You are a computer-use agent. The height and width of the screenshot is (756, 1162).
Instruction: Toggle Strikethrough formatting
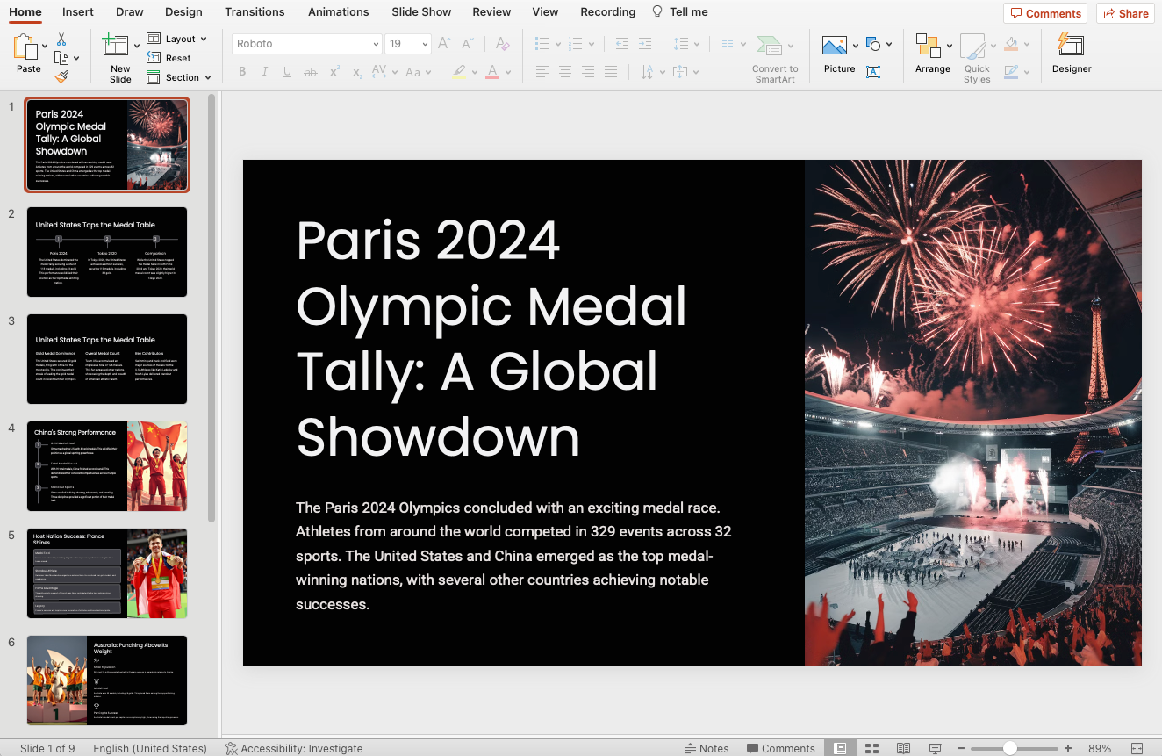(311, 72)
